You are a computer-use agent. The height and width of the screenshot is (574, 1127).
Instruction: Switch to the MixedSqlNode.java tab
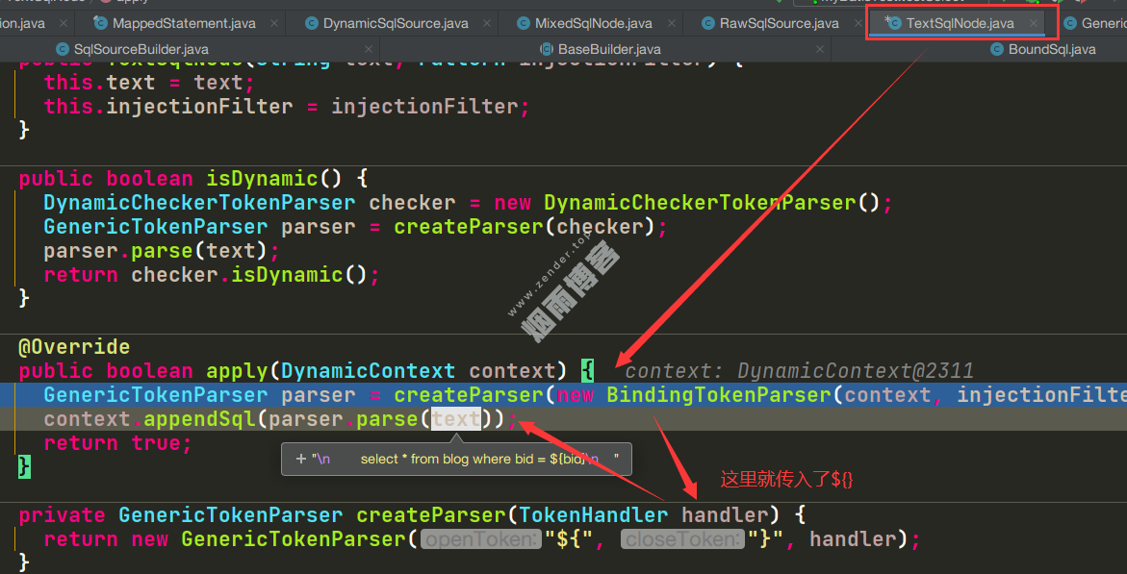(x=594, y=22)
